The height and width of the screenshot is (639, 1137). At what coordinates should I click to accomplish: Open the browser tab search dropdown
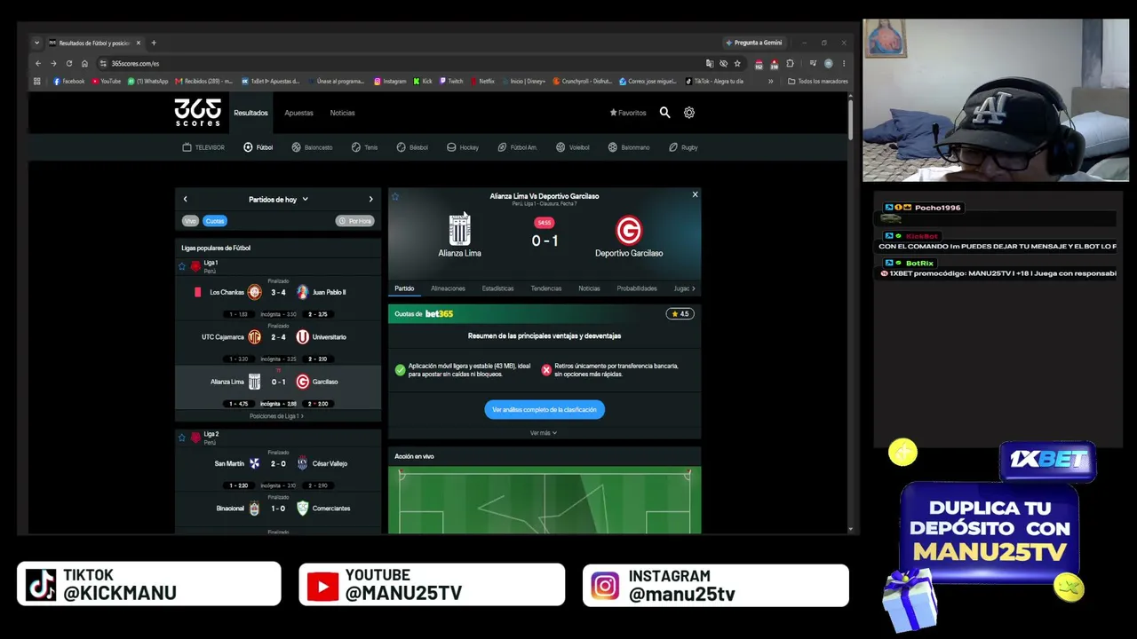pyautogui.click(x=36, y=43)
